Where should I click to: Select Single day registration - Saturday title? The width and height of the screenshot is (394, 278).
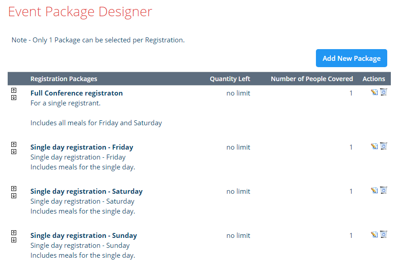click(x=86, y=191)
